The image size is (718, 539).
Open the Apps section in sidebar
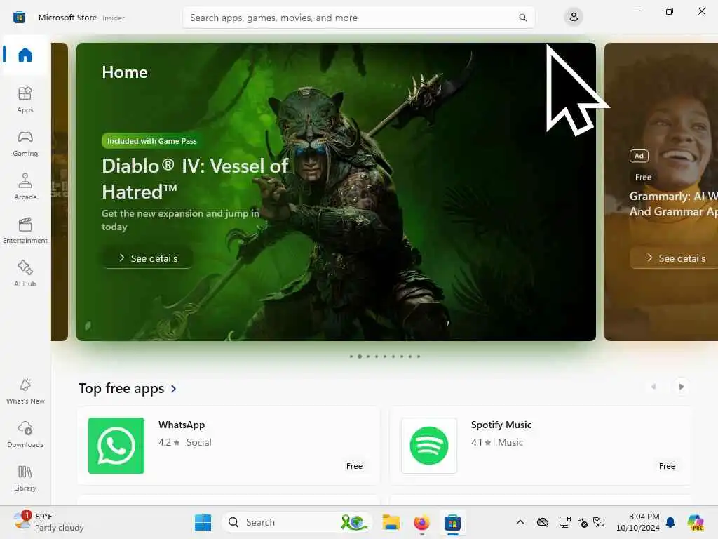point(25,100)
